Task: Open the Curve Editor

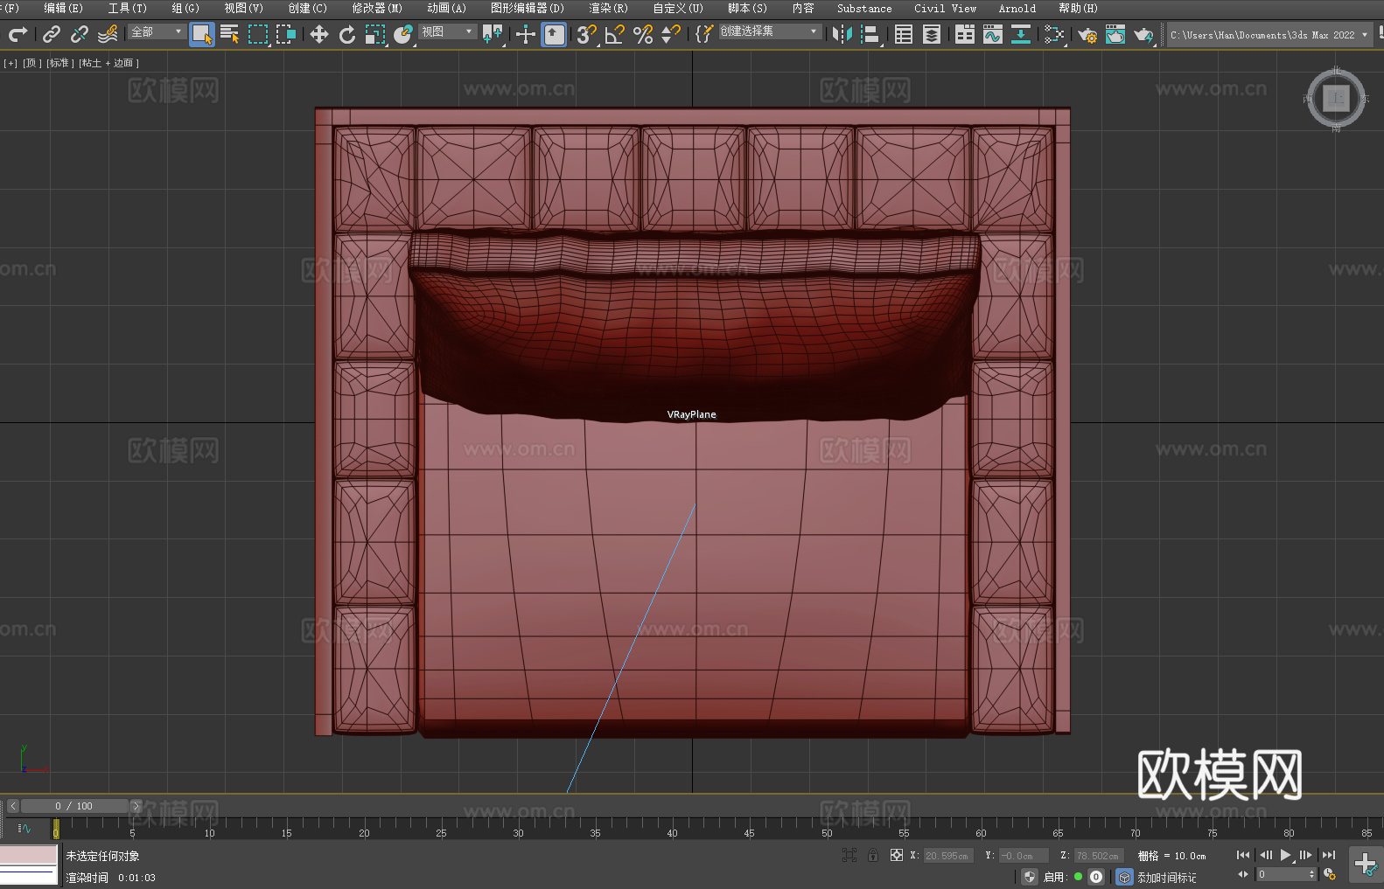Action: coord(993,34)
